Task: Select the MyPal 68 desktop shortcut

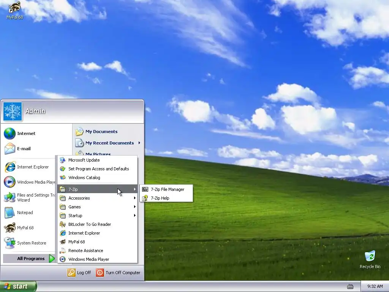Action: click(x=15, y=10)
